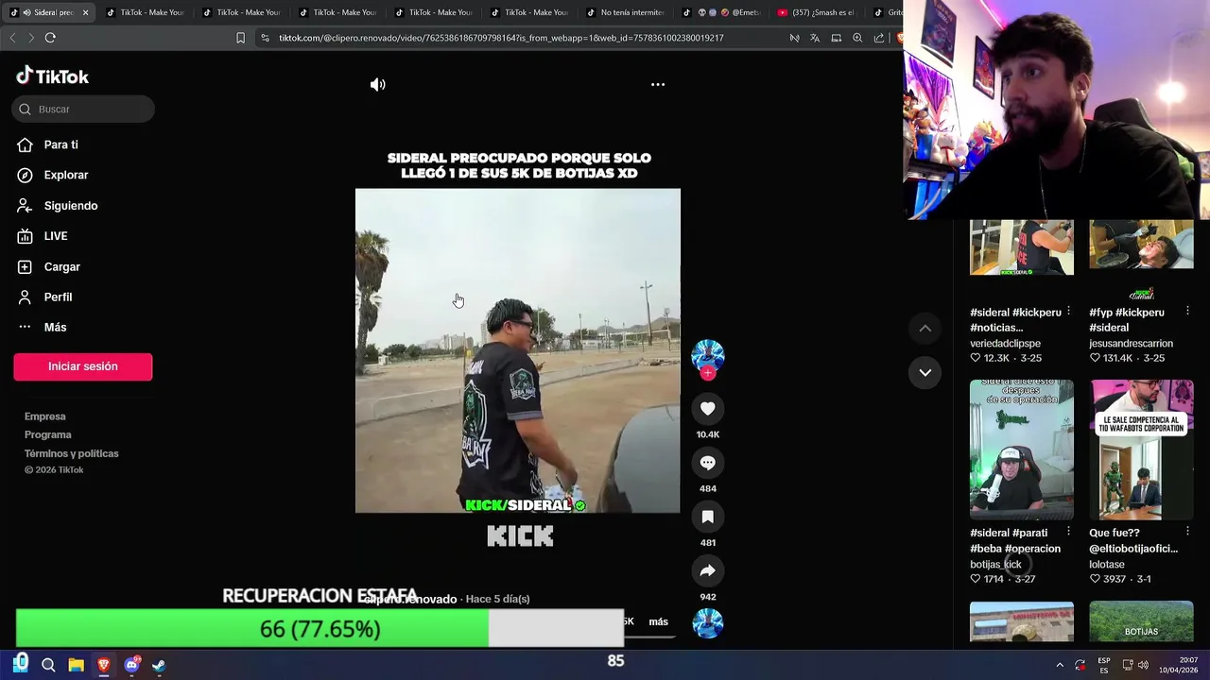
Task: Switch to '(357) ¿Smash es el' YouTube tab
Action: pos(817,12)
